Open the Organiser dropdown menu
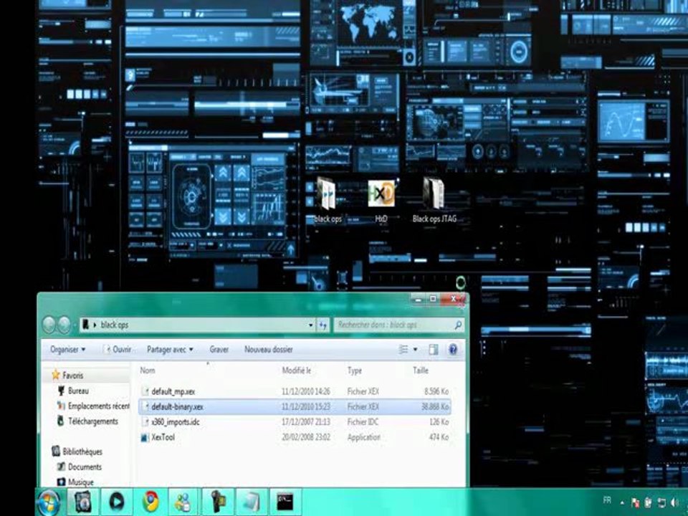Viewport: 688px width, 516px height. click(68, 349)
